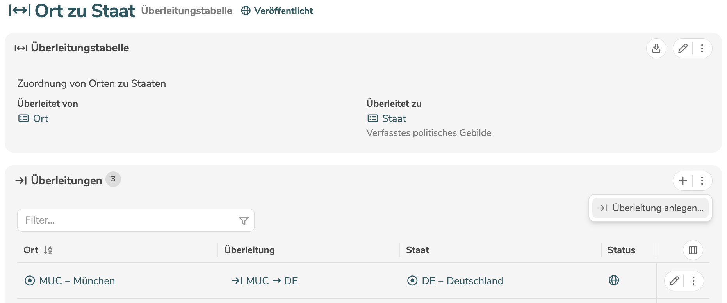Click the card icon beside the Ort link
The image size is (727, 303).
point(23,118)
